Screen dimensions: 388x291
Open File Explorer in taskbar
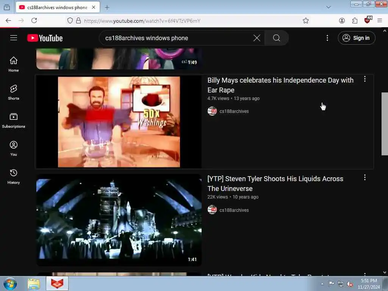click(x=34, y=284)
